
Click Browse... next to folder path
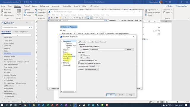pyautogui.click(x=129, y=50)
